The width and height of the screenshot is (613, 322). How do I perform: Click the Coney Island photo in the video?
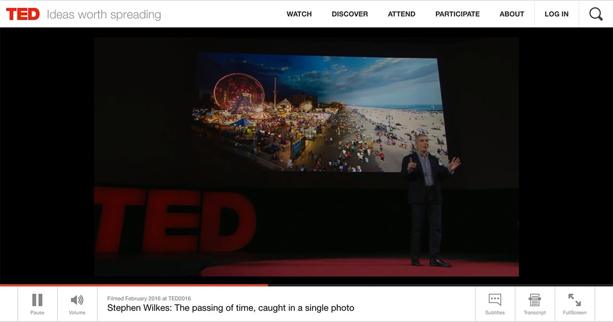coord(317,112)
